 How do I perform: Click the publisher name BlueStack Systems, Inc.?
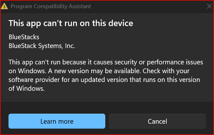[42, 46]
